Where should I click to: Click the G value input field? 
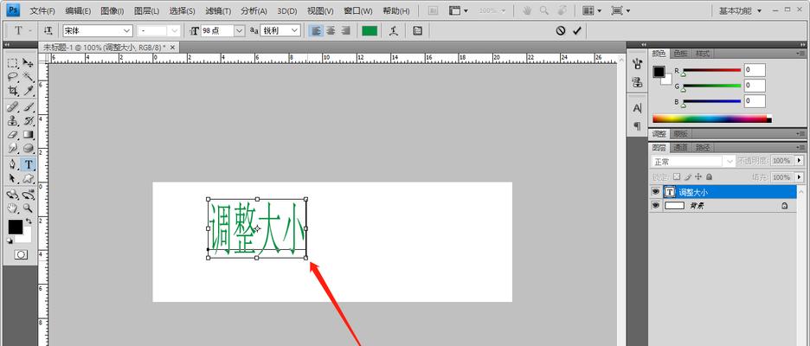click(x=755, y=86)
